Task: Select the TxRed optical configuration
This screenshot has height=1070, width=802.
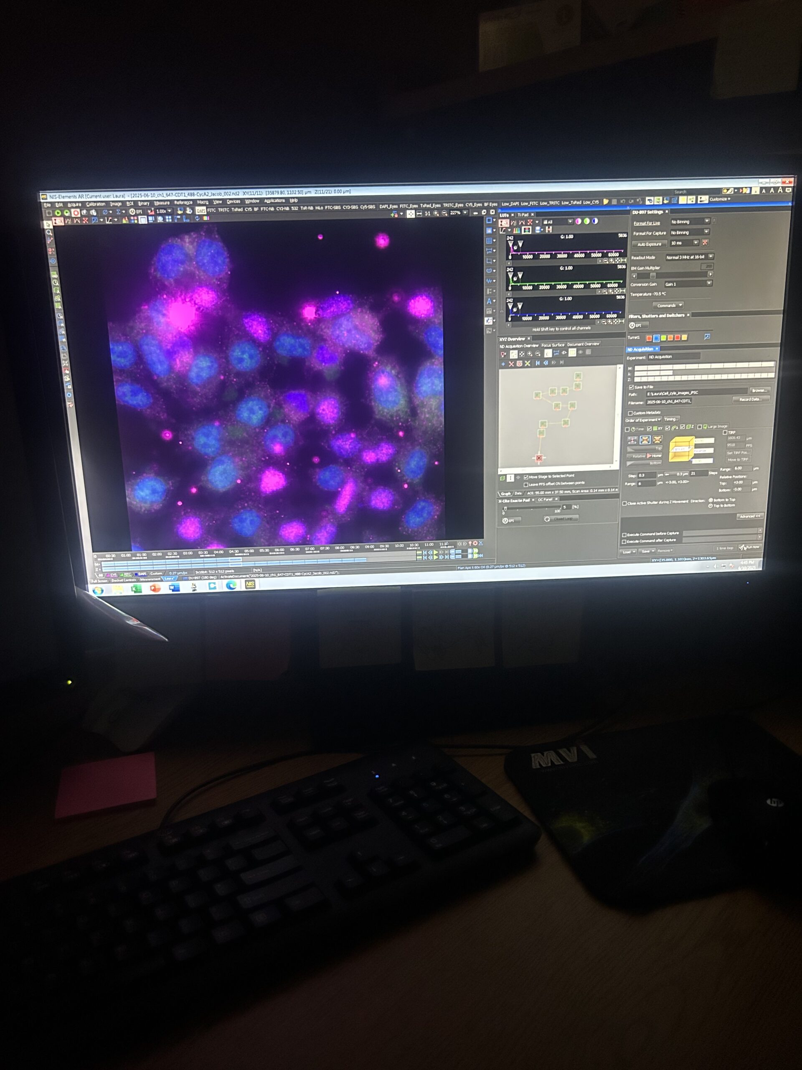Action: pos(237,210)
